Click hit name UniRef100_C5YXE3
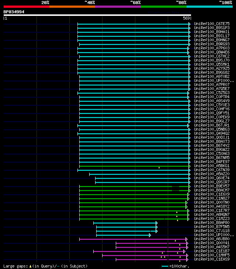 (x=212, y=105)
